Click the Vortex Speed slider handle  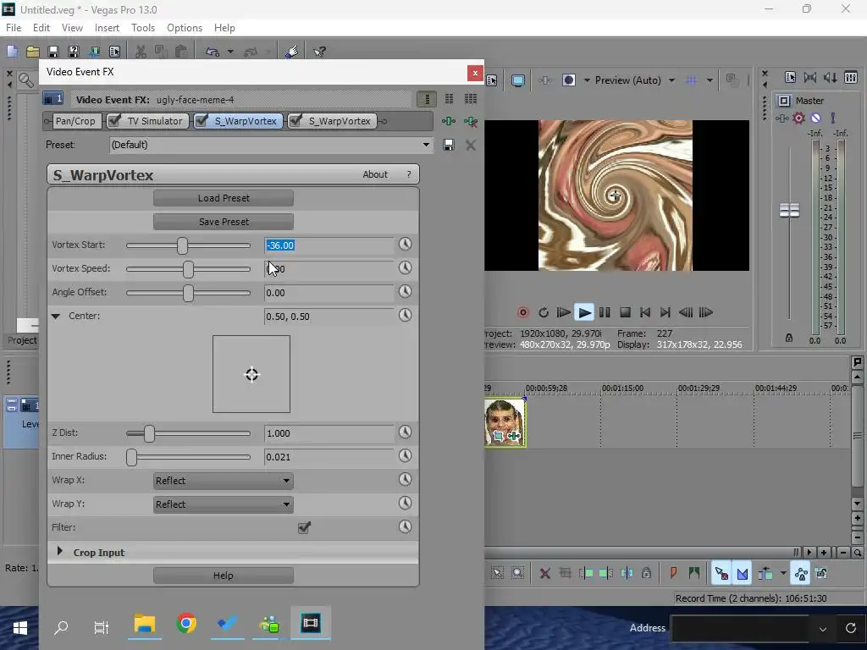[x=189, y=269]
